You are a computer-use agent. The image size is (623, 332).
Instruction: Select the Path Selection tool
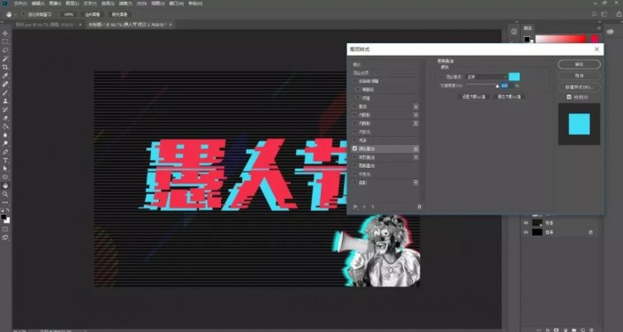click(5, 169)
